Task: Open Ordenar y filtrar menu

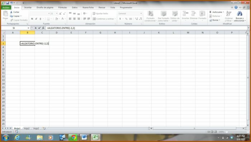Action: (x=229, y=16)
